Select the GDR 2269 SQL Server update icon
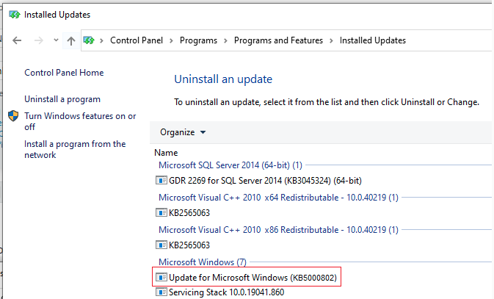494x299 pixels. (161, 181)
